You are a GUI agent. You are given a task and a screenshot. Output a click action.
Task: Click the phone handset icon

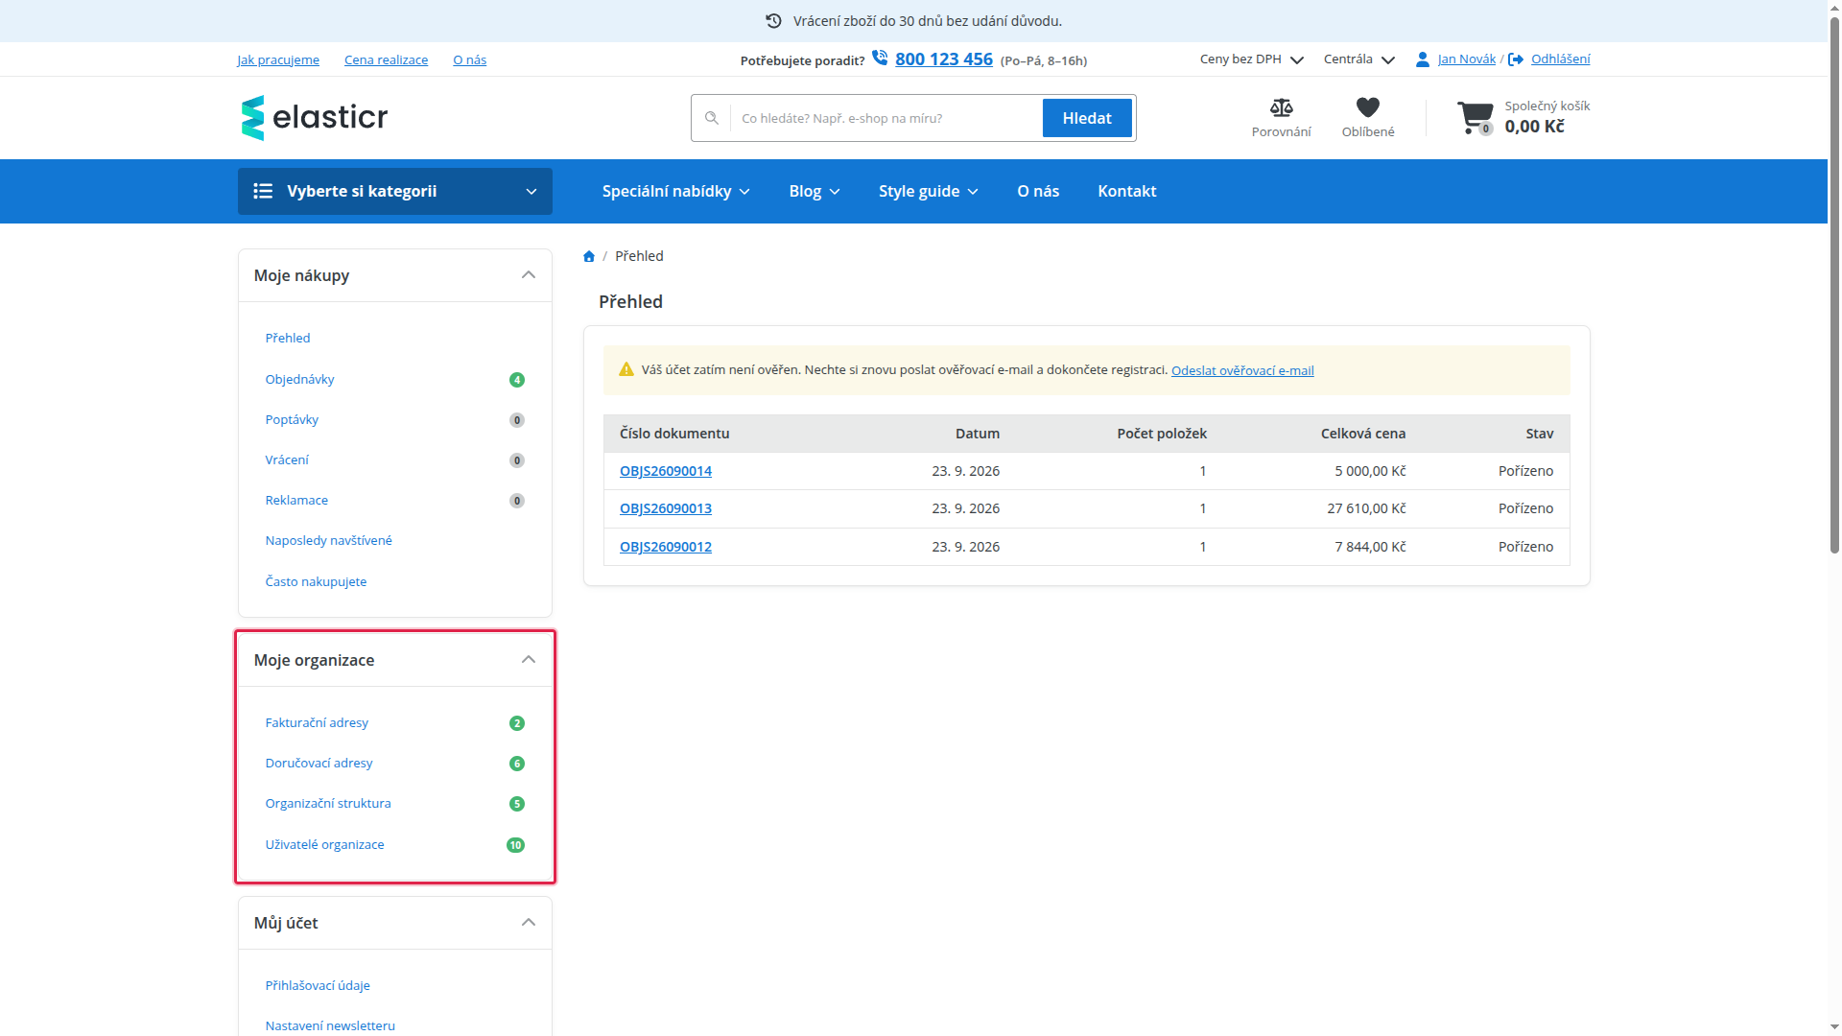pyautogui.click(x=880, y=59)
